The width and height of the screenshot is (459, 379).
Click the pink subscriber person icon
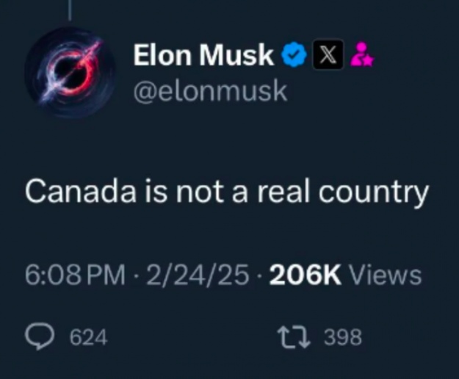click(x=362, y=55)
